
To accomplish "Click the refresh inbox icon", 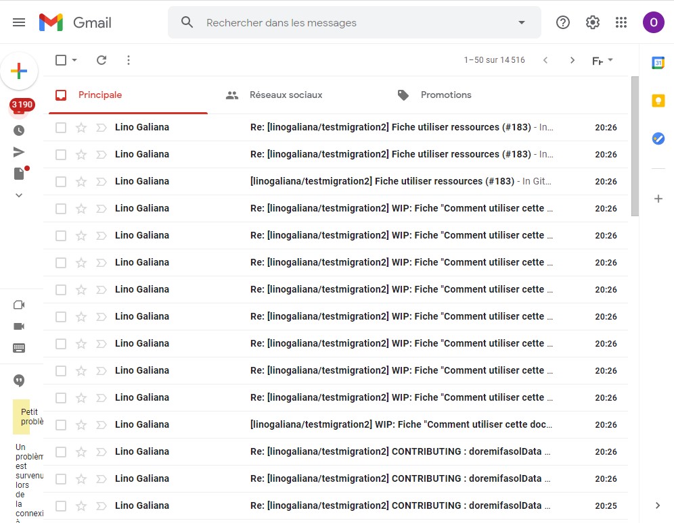I will 102,60.
